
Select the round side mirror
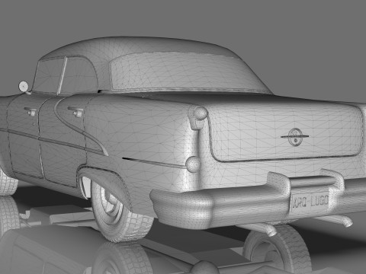point(24,87)
